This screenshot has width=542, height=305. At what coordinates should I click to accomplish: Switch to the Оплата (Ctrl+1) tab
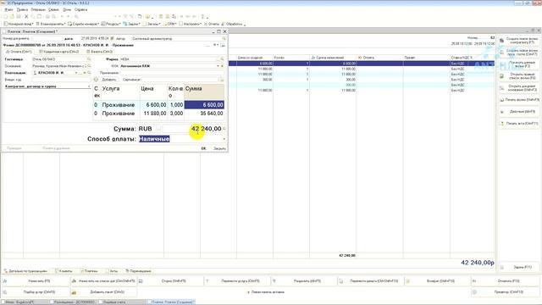click(19, 52)
